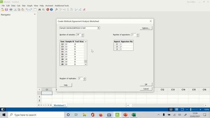
Task: Zoom out with the minus button
Action: [187, 109]
